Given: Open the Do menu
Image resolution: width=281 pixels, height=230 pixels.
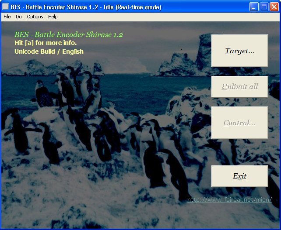Looking at the screenshot, I should (18, 17).
